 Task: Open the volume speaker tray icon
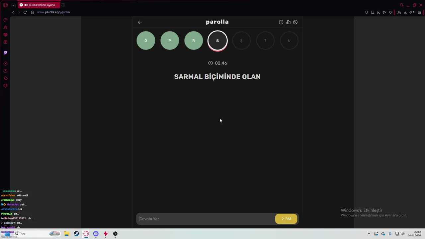click(402, 234)
